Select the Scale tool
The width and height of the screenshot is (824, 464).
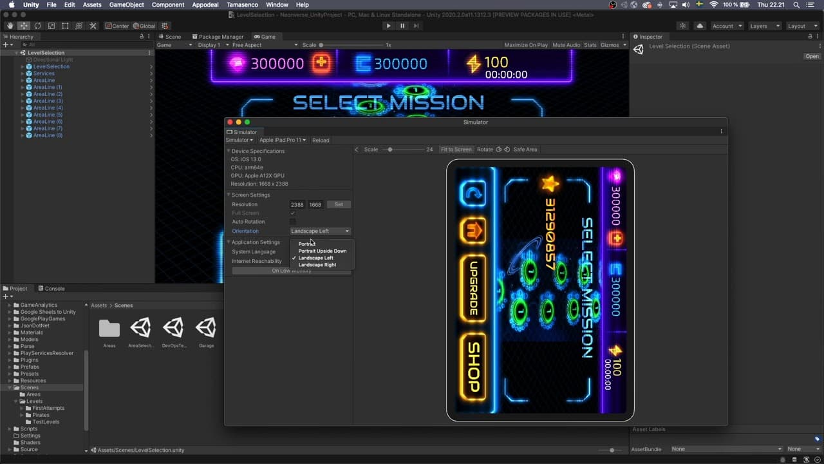point(51,26)
